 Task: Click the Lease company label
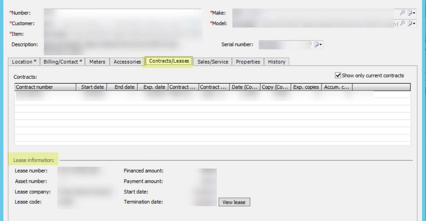click(x=33, y=192)
